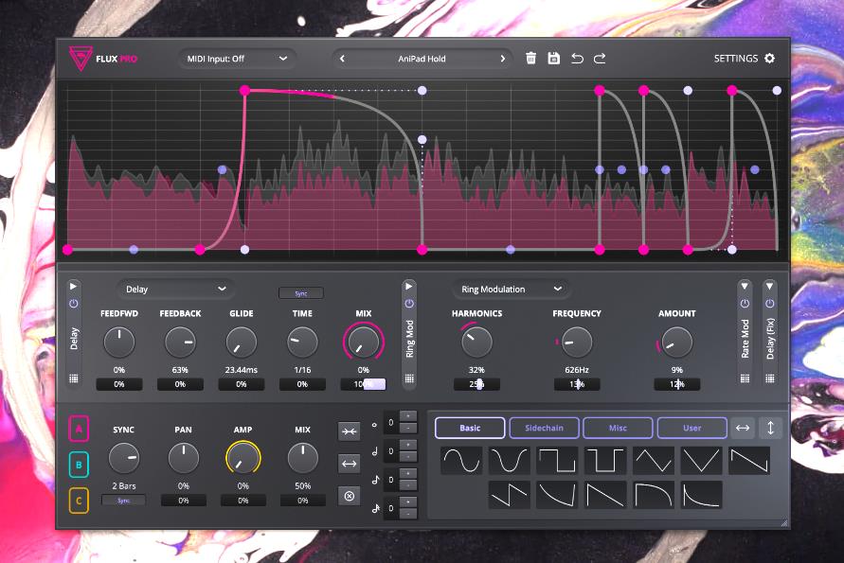Save the preset with the floppy disk icon
The height and width of the screenshot is (563, 844).
point(554,59)
